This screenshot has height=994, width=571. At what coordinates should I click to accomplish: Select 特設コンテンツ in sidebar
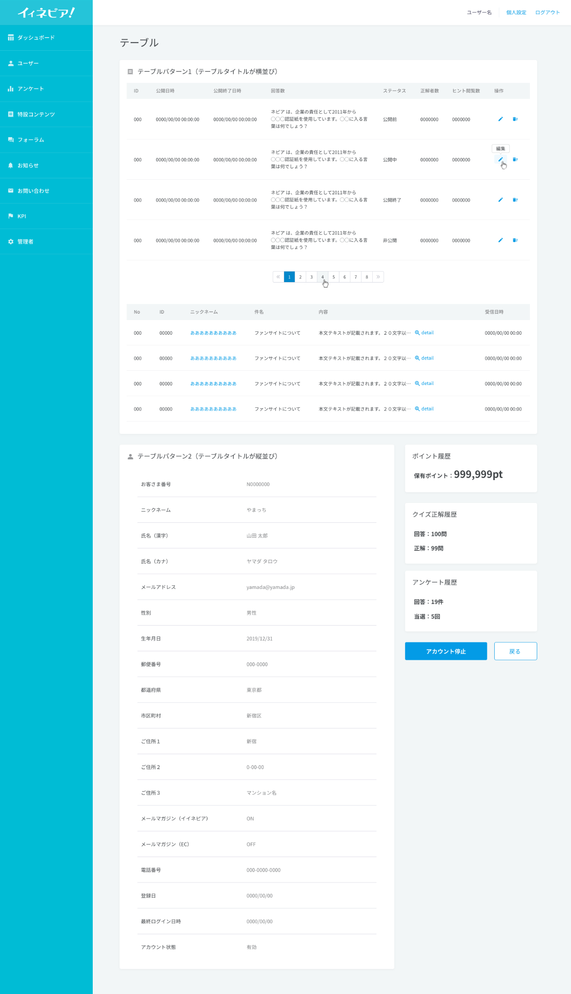pos(36,114)
